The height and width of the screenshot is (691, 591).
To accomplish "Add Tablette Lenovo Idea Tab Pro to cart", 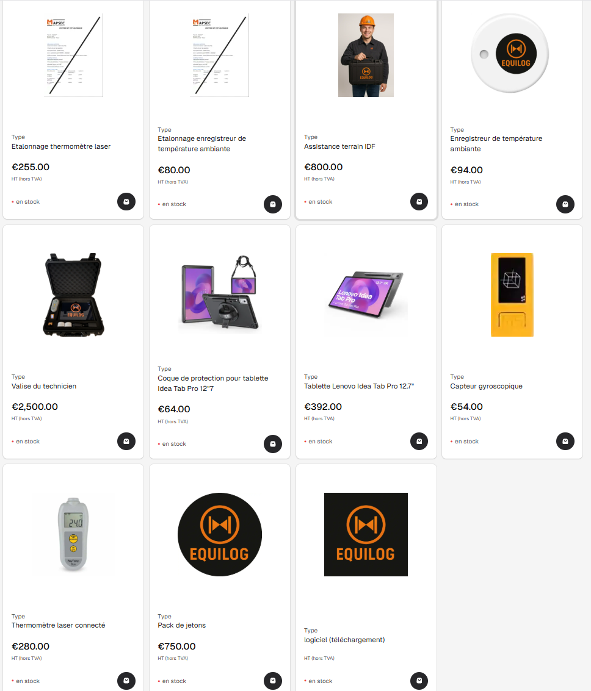I will (x=419, y=441).
